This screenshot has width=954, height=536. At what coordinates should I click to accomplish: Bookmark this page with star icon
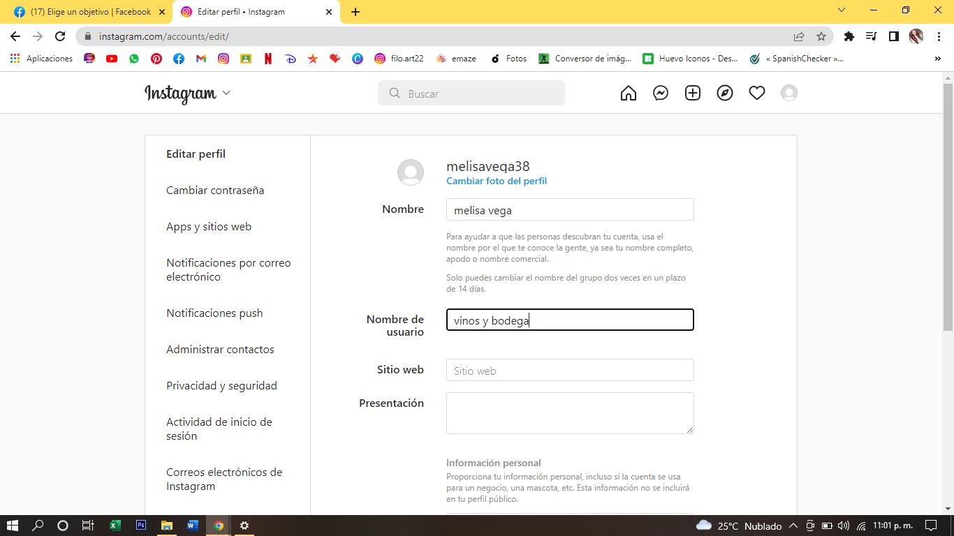coord(821,36)
